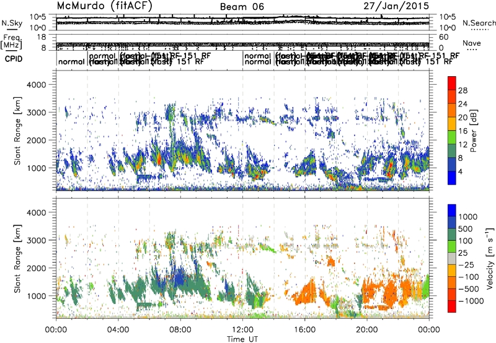
Task: Click the 20 label on Power colorbar
Action: coord(463,118)
